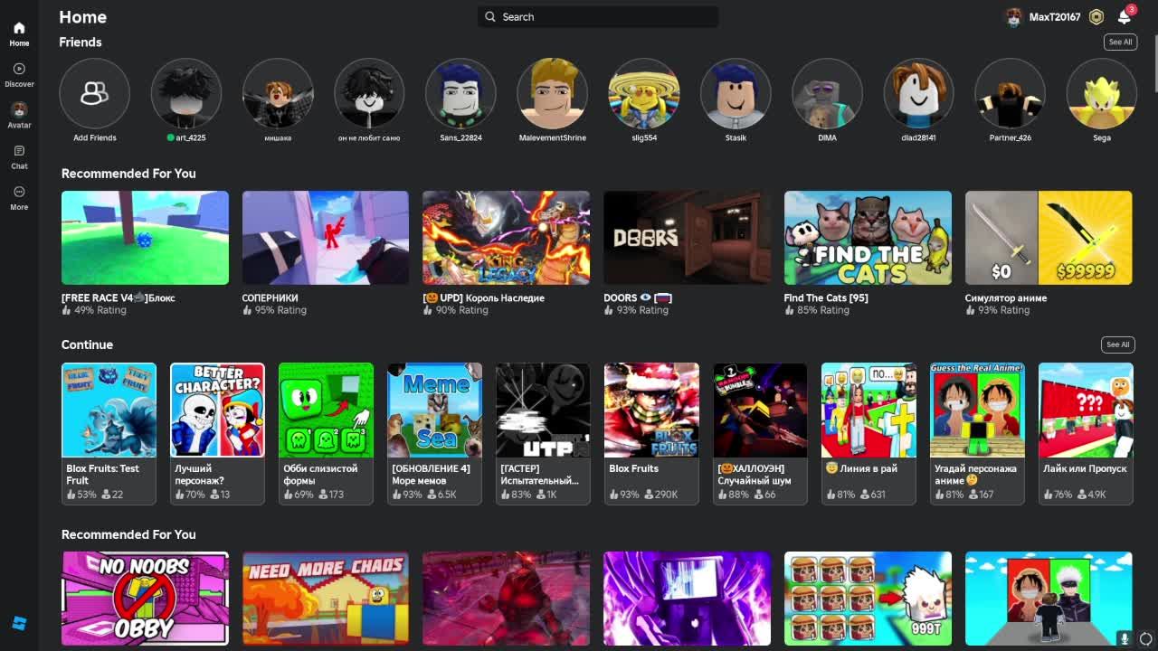This screenshot has height=651, width=1158.
Task: Open friend art_4225's avatar
Action: (x=185, y=93)
